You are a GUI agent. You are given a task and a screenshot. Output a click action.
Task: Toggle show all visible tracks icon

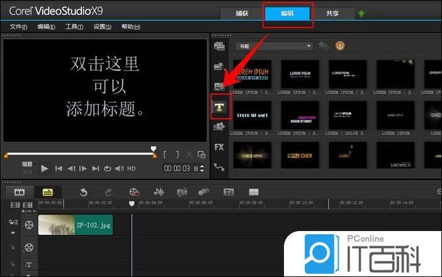point(15,205)
